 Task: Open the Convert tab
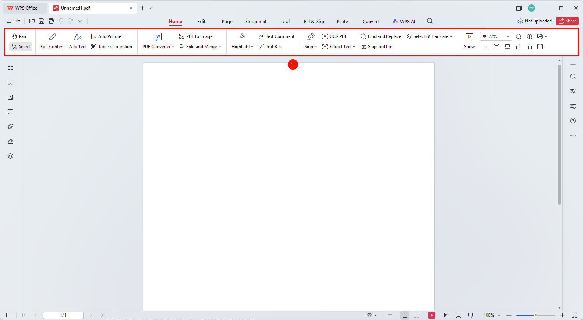pyautogui.click(x=371, y=21)
